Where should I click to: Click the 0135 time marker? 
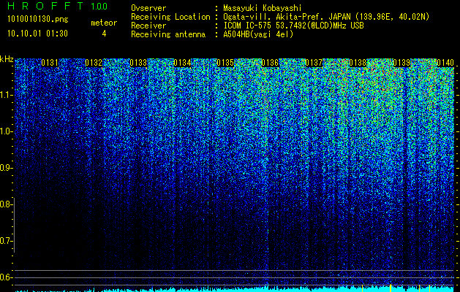(225, 63)
